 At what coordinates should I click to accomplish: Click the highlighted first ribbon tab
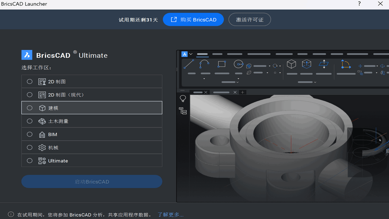202,54
